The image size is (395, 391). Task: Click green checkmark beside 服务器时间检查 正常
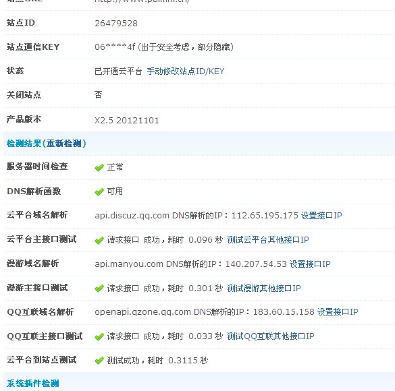tap(99, 167)
